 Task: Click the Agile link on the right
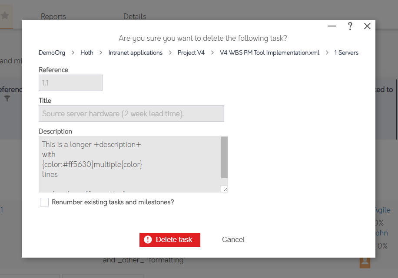coord(382,210)
